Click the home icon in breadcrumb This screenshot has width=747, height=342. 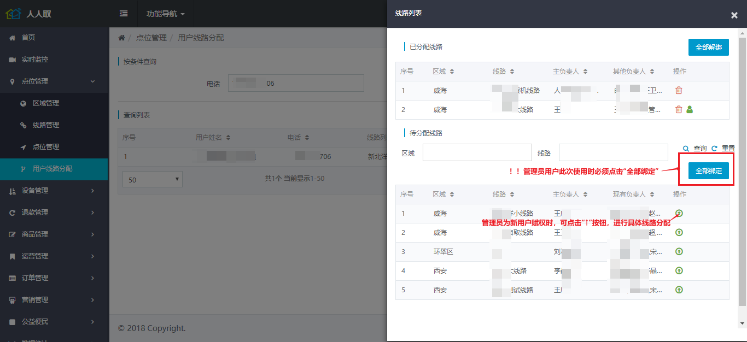(x=121, y=38)
